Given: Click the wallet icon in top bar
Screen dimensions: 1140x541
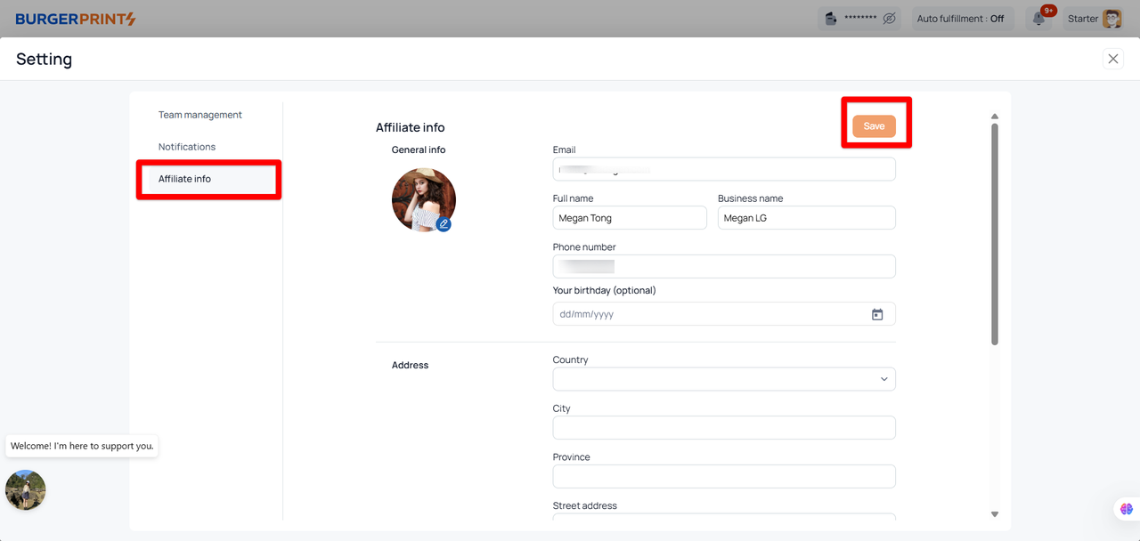Looking at the screenshot, I should 832,19.
